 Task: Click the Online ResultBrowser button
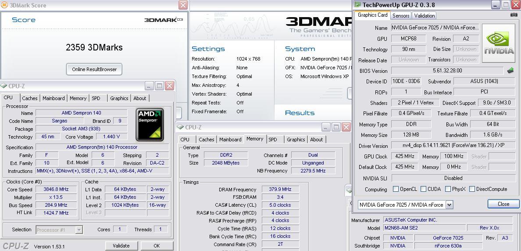pyautogui.click(x=94, y=69)
